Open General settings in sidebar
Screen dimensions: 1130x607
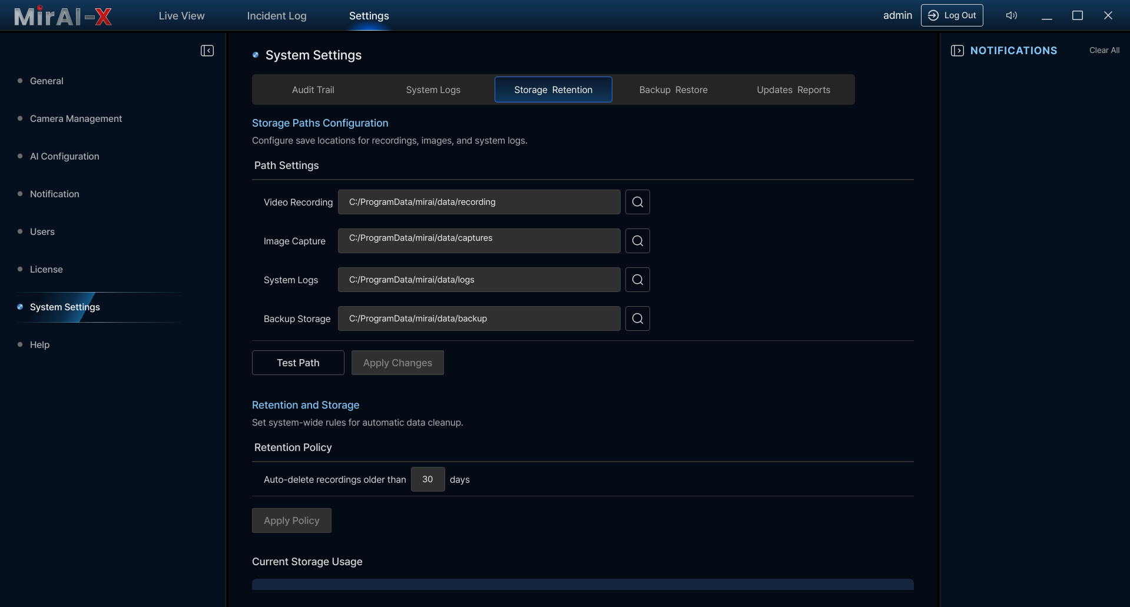[47, 81]
